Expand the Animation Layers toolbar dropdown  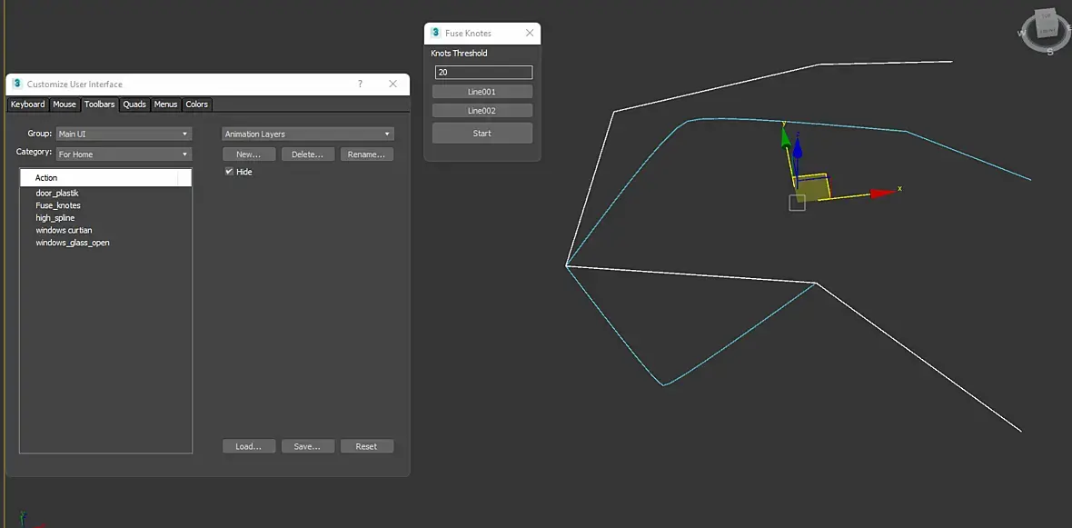pyautogui.click(x=308, y=134)
